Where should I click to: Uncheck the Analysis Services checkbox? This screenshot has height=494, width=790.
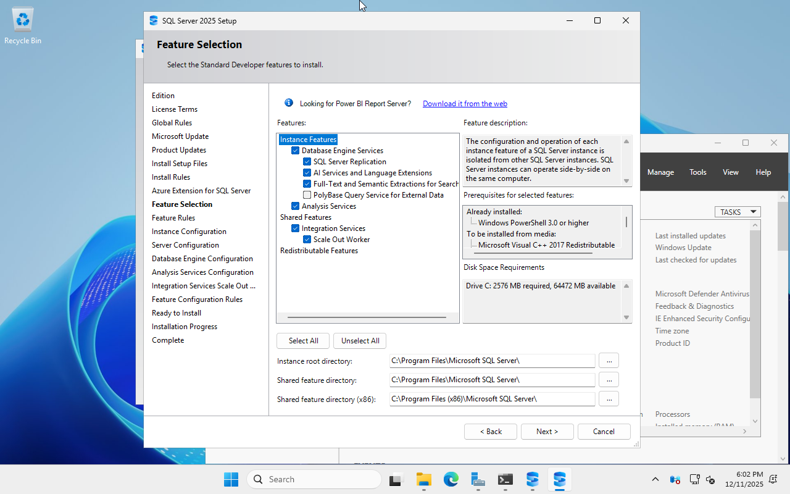pyautogui.click(x=295, y=206)
